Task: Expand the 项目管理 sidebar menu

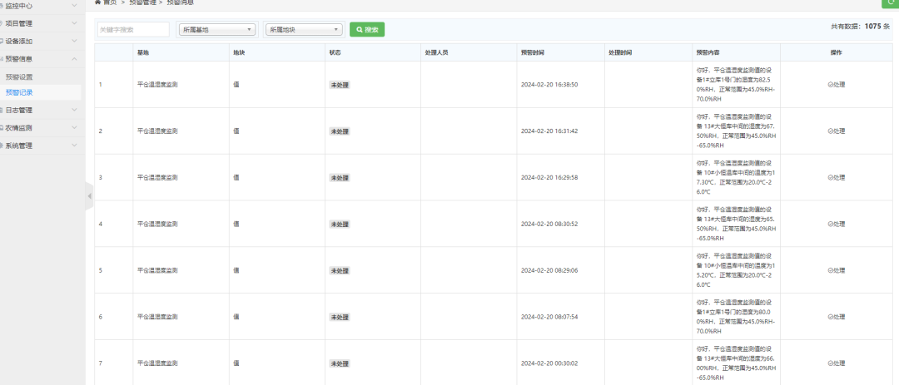Action: (x=40, y=23)
